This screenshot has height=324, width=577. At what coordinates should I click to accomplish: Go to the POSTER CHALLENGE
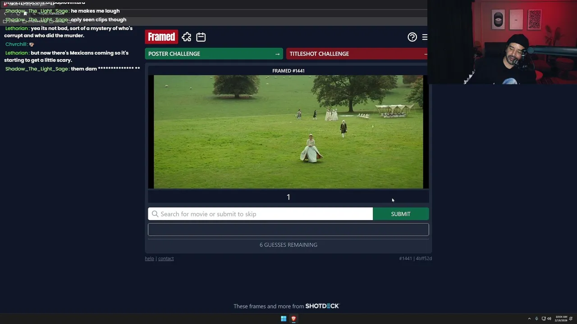[214, 54]
